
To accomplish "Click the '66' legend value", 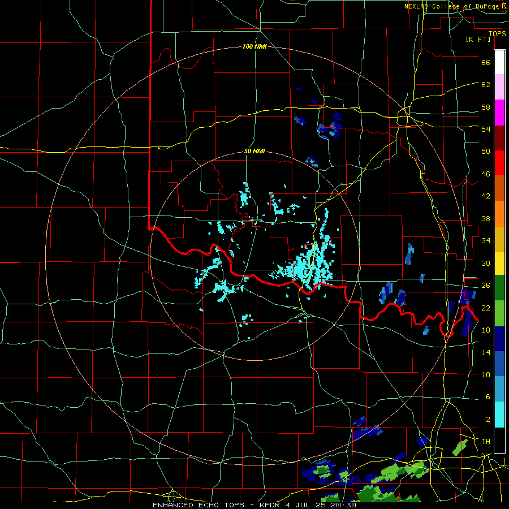I will pyautogui.click(x=486, y=62).
